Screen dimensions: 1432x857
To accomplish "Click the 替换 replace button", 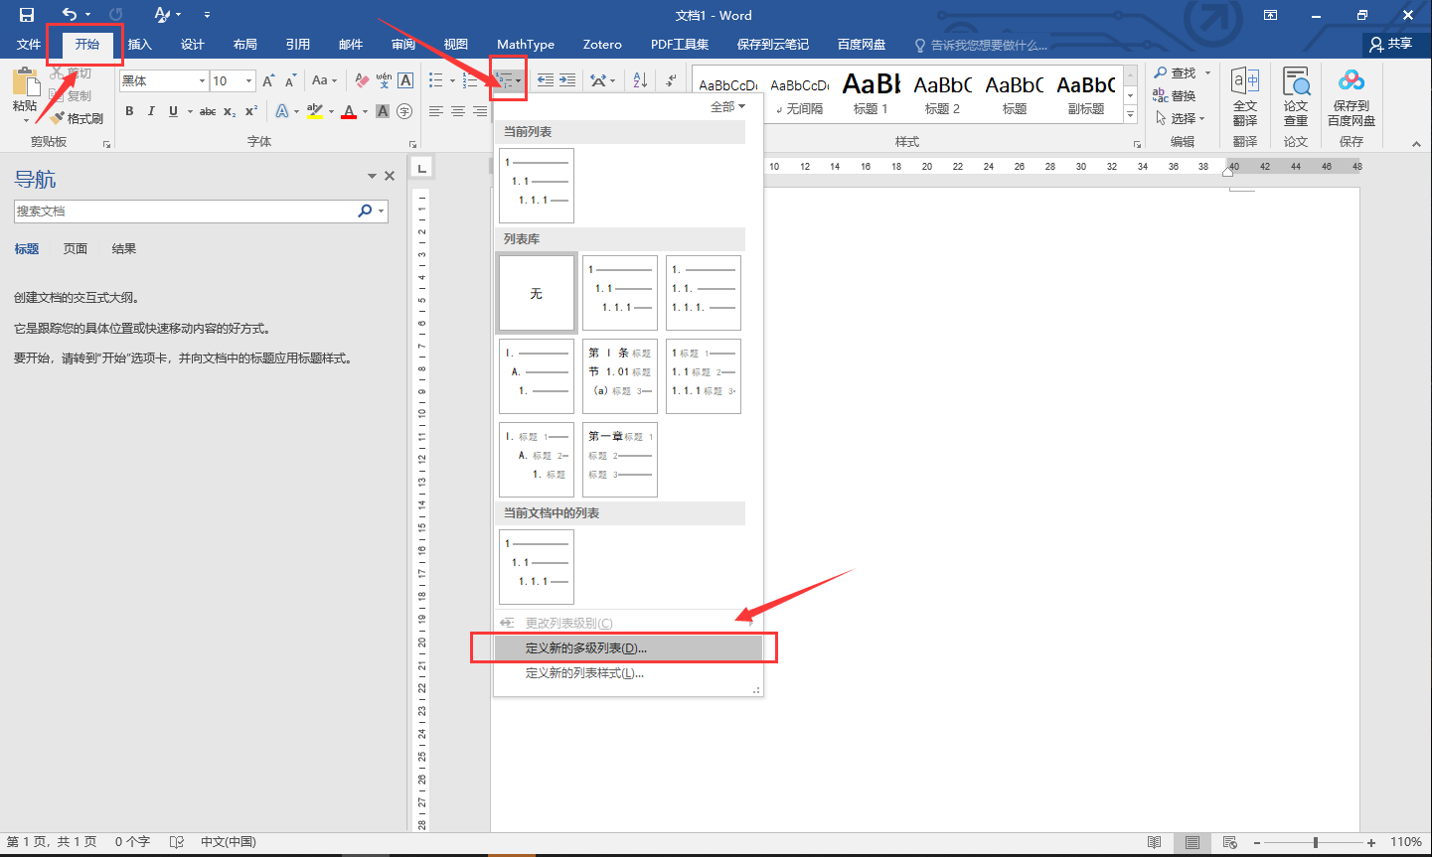I will pyautogui.click(x=1175, y=96).
